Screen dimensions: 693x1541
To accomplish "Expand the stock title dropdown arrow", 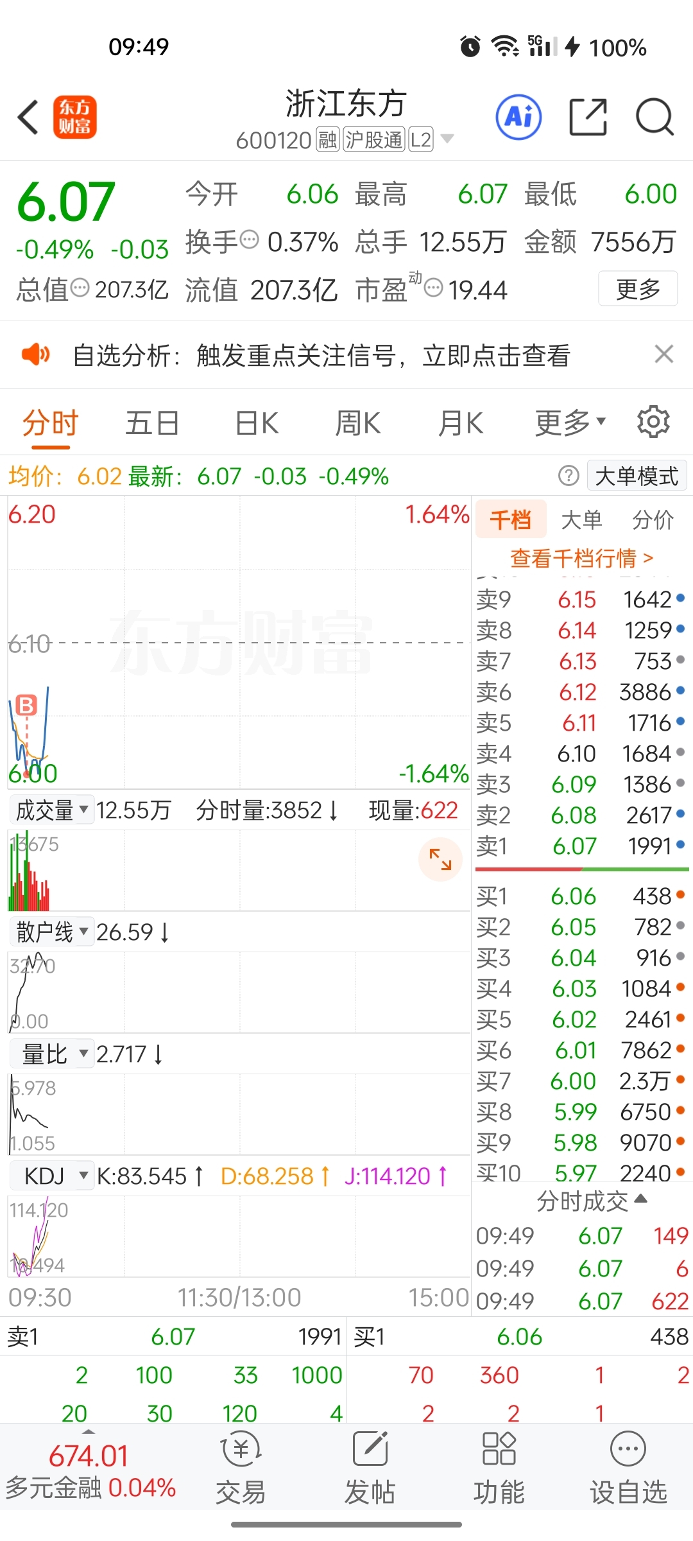I will click(x=447, y=139).
